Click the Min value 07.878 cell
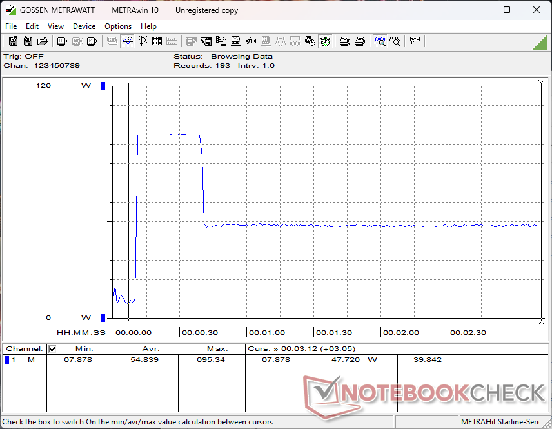Viewport: 552px width, 429px height. tap(78, 359)
